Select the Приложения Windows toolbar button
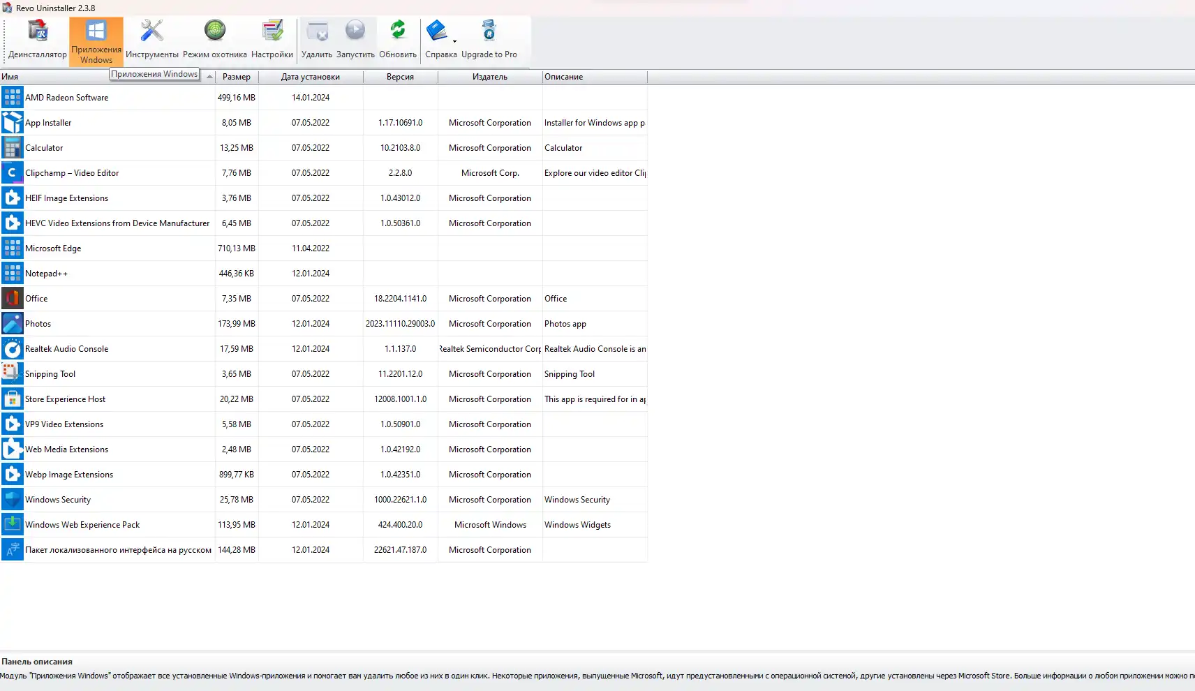The height and width of the screenshot is (691, 1195). point(96,41)
